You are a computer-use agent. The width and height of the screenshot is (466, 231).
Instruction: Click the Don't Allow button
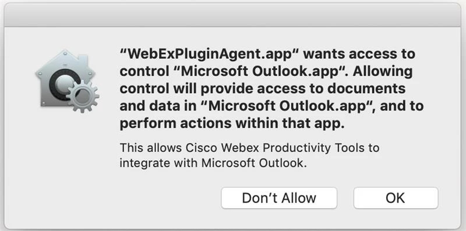(x=279, y=198)
